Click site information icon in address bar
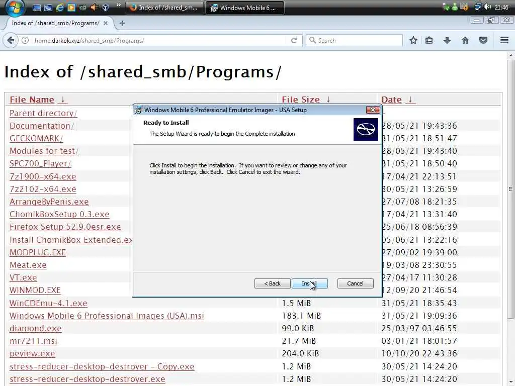 (25, 40)
